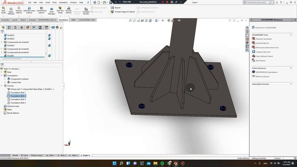Open Windows Start menu
The height and width of the screenshot is (167, 297).
[x=115, y=163]
